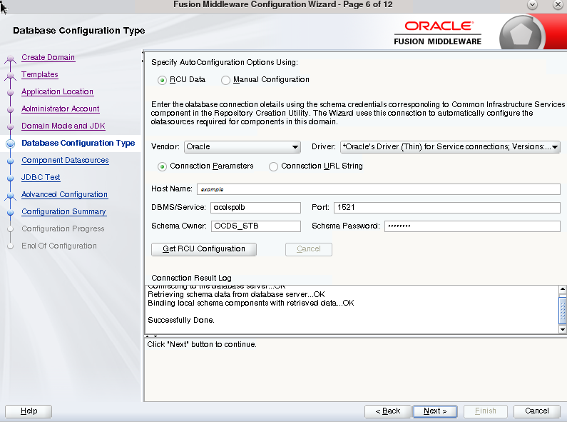
Task: Click the Help button
Action: (29, 411)
